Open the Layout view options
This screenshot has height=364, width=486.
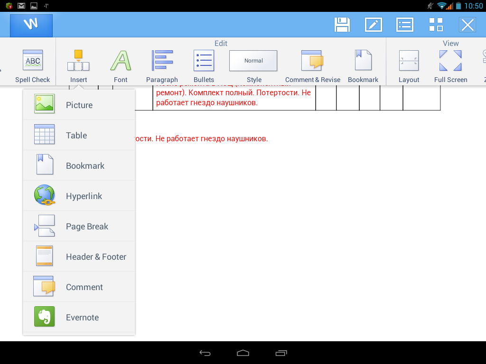tap(409, 66)
